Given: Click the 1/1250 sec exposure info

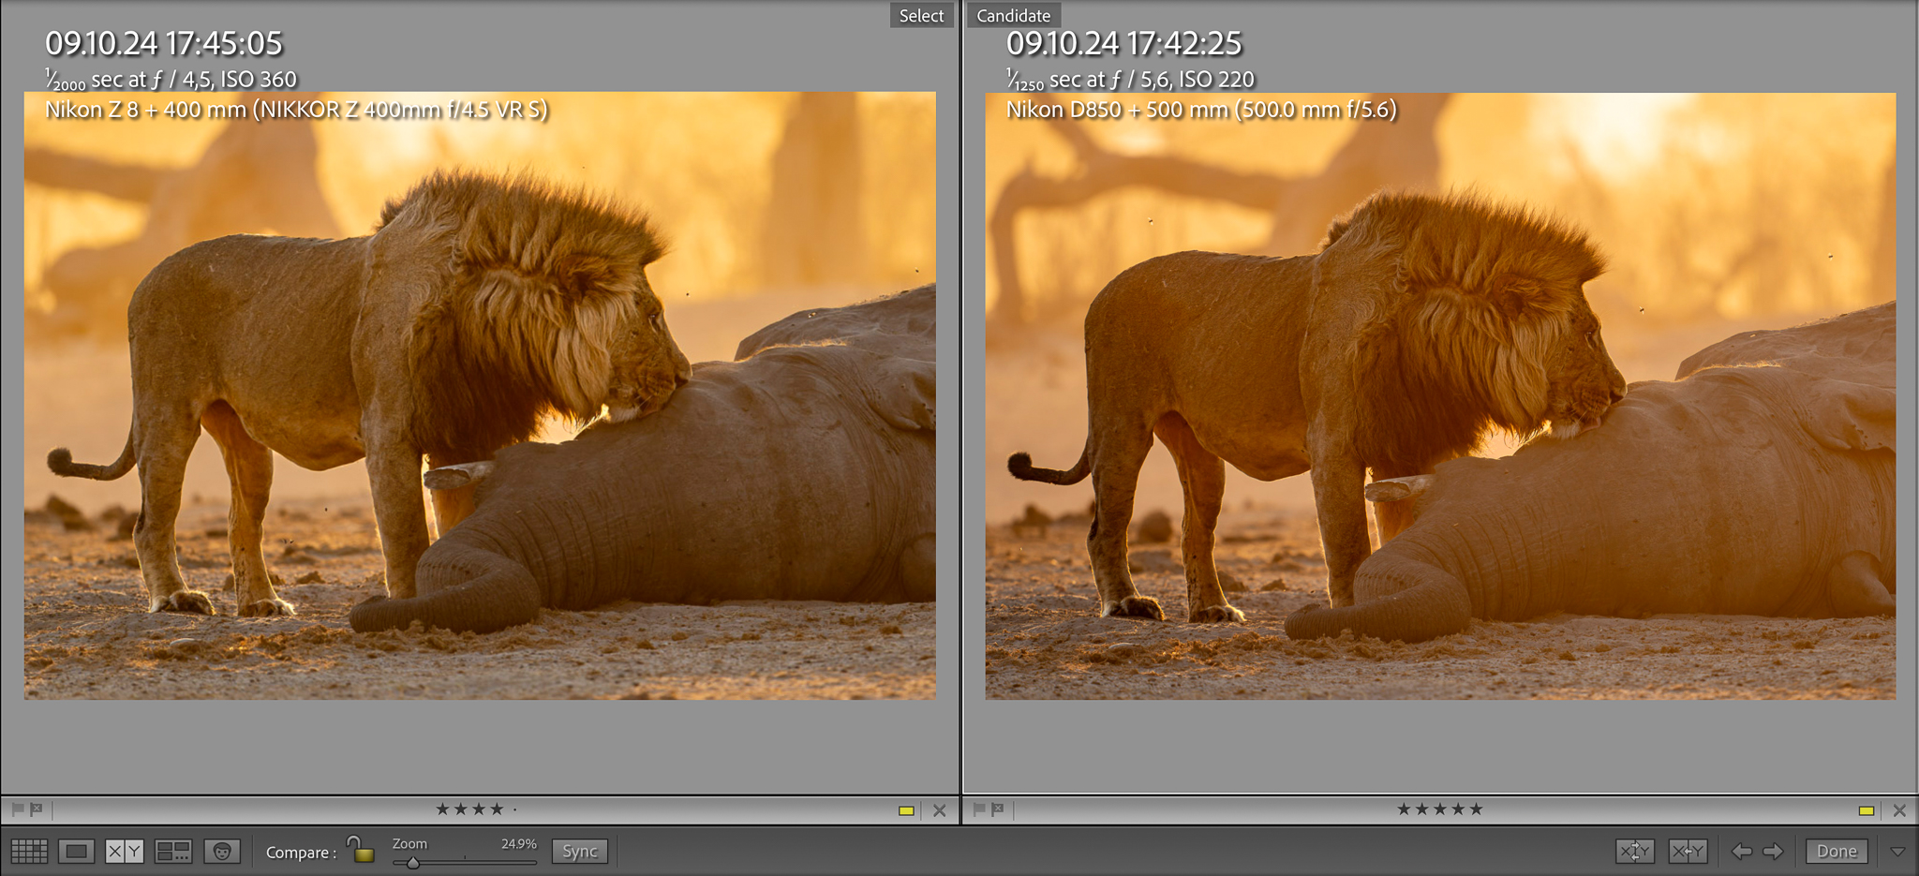Looking at the screenshot, I should [1130, 80].
